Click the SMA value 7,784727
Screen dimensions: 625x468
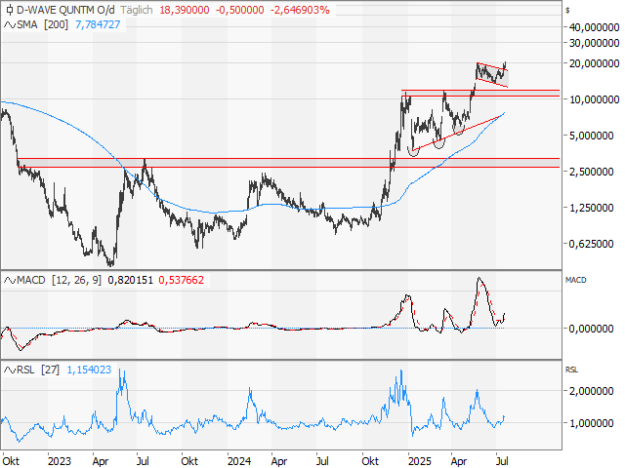[98, 24]
